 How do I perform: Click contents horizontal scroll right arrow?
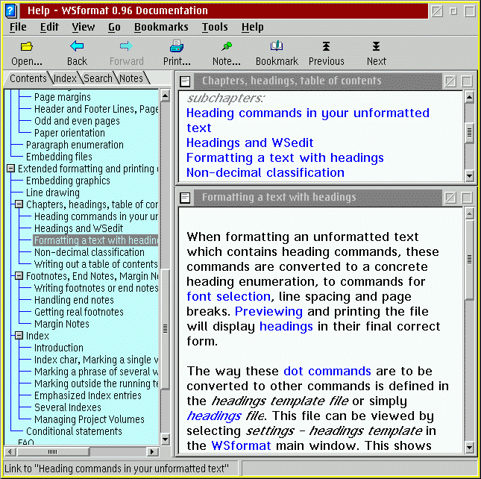[x=152, y=451]
